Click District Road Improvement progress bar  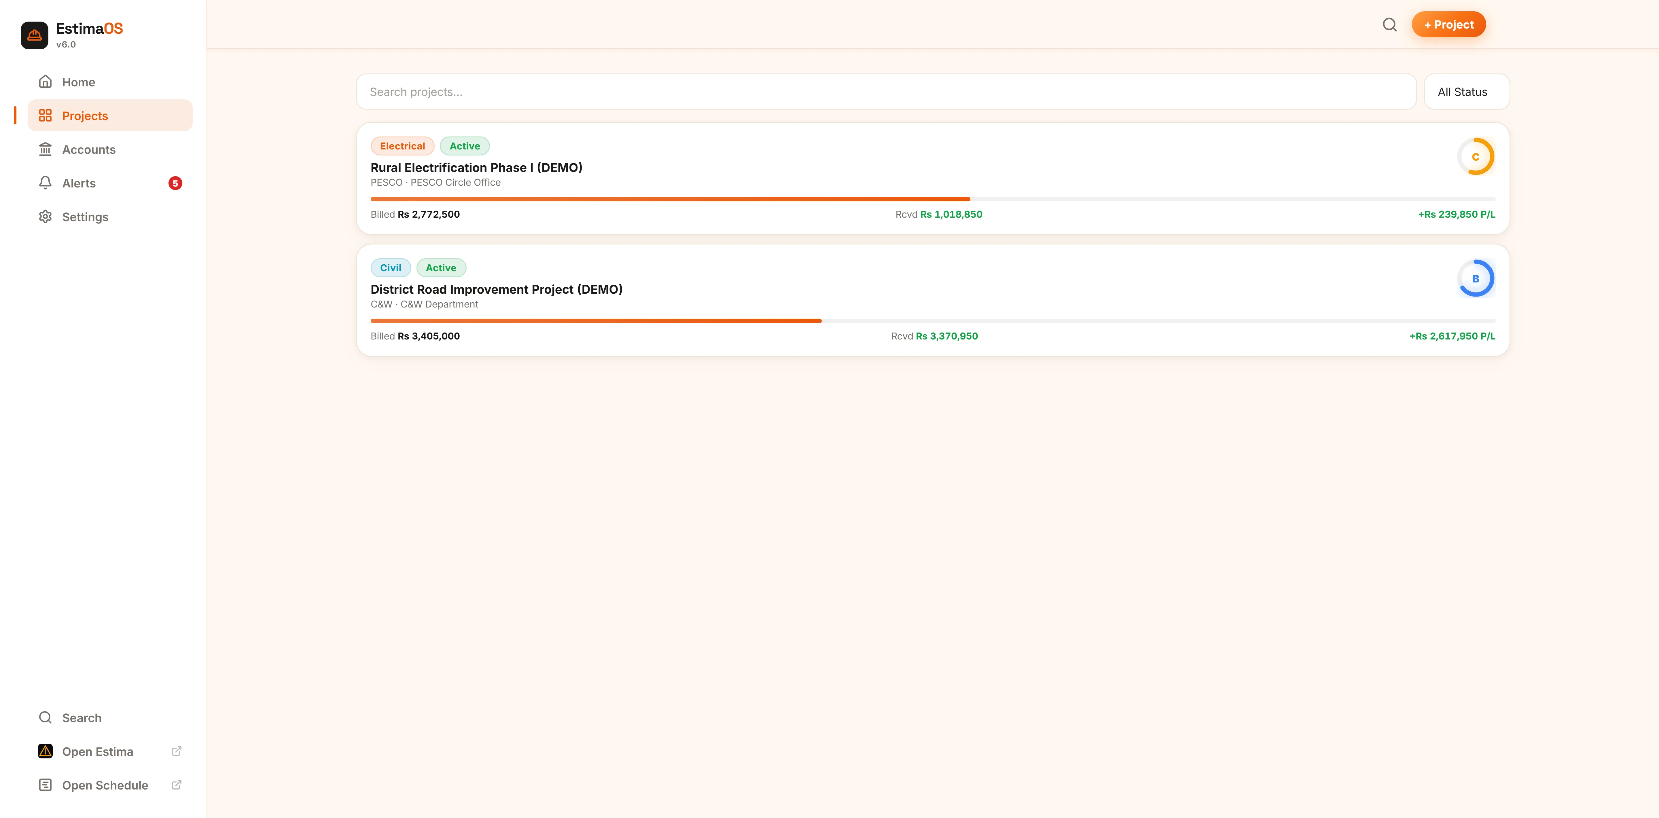coord(933,320)
